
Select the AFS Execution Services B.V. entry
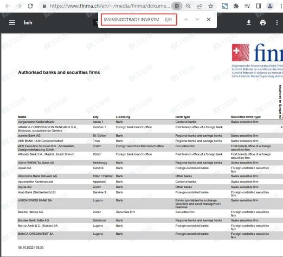tap(46, 148)
